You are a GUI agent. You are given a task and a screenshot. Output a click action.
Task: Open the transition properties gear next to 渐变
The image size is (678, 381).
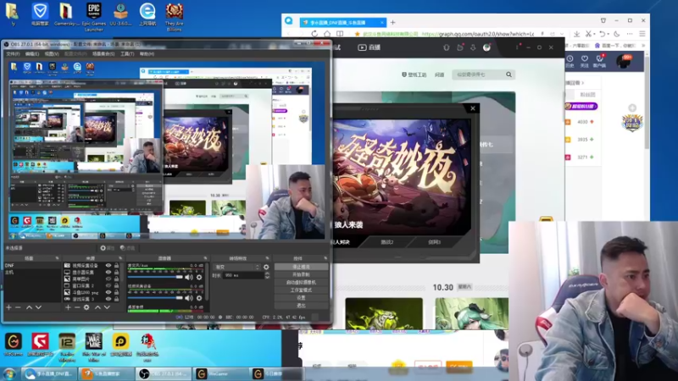266,267
